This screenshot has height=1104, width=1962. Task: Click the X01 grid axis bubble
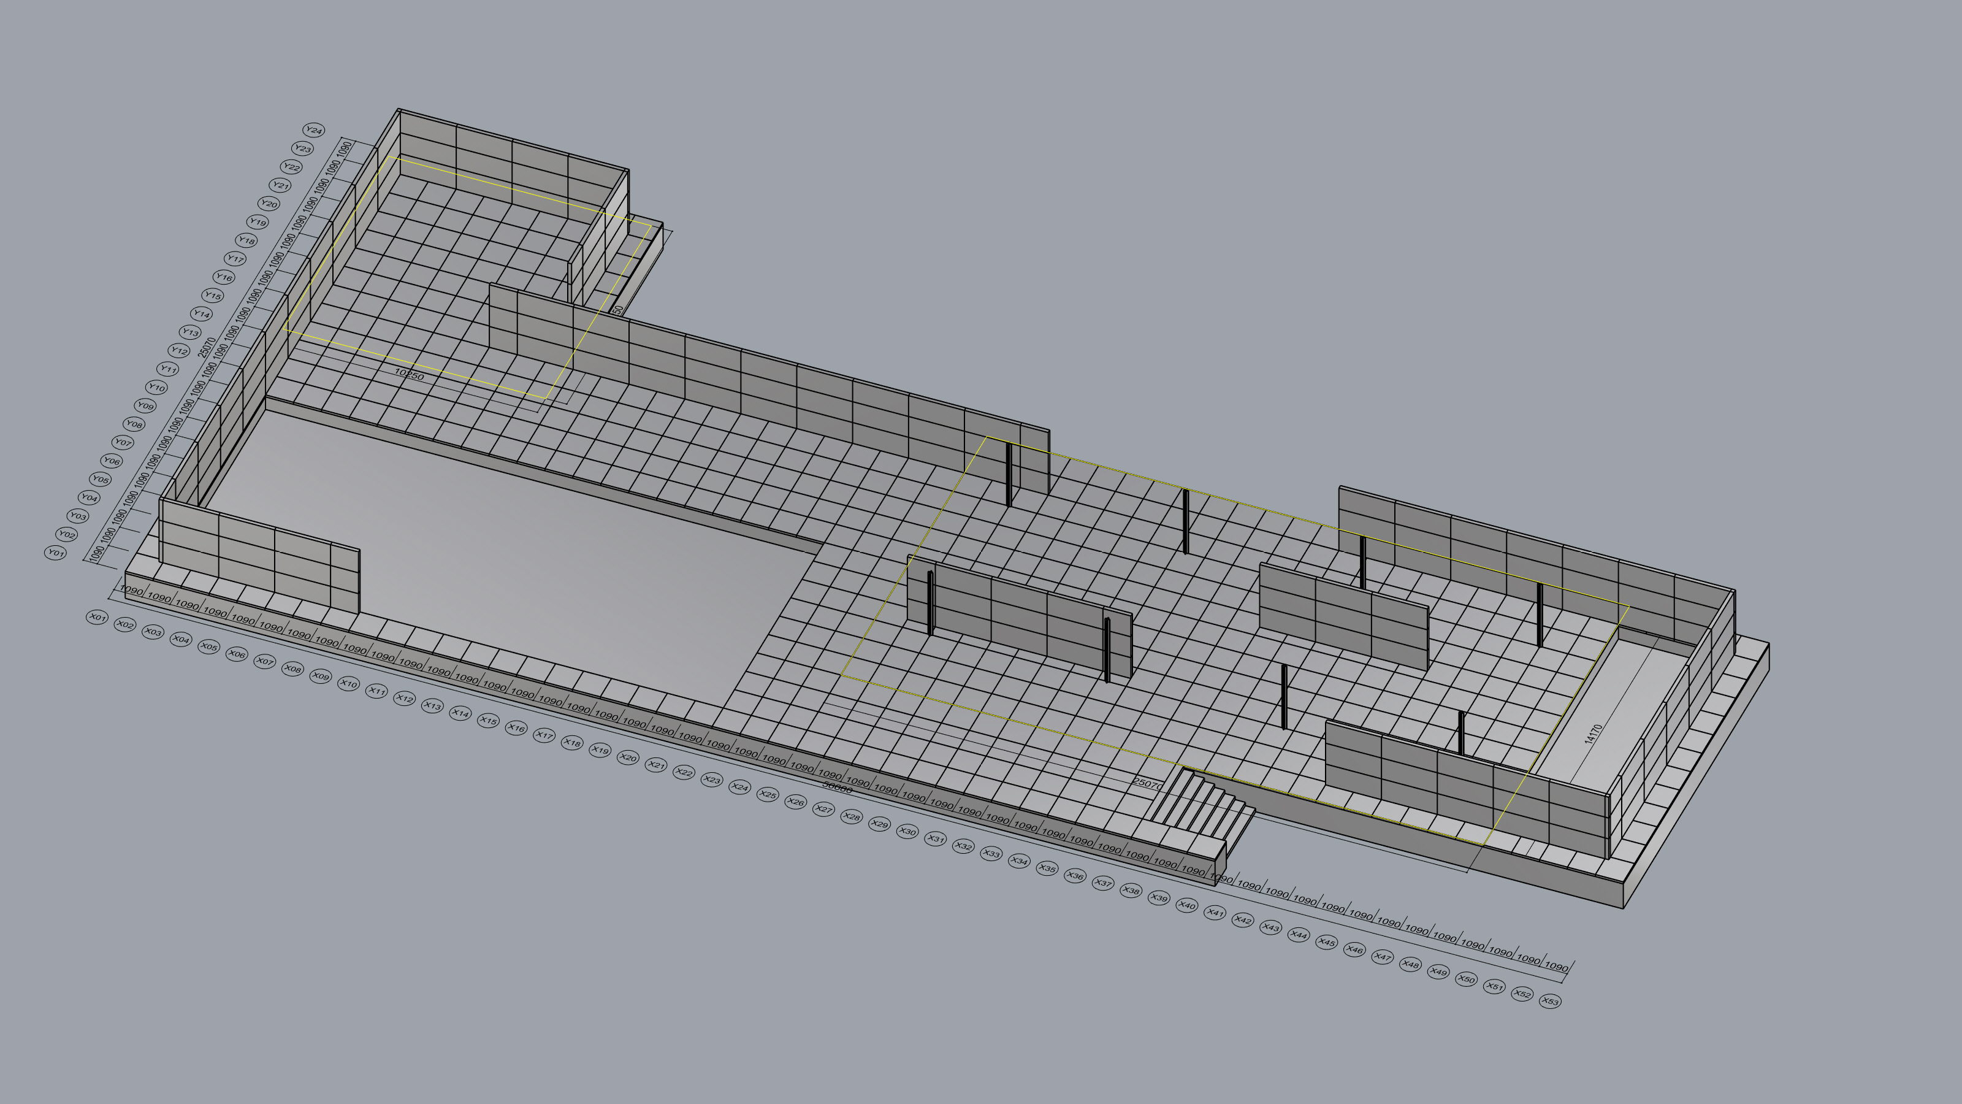97,617
